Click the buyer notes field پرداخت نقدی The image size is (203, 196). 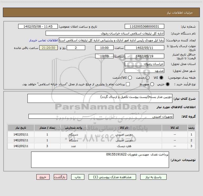coord(100,160)
